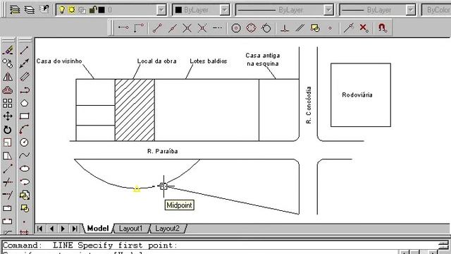Toggle layer 0 viewport freeze icon

pyautogui.click(x=82, y=10)
